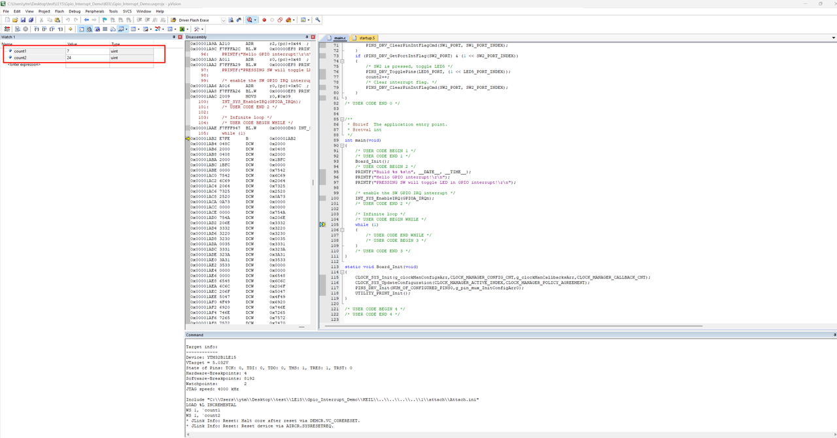The height and width of the screenshot is (438, 837).
Task: Open the Flash menu
Action: [x=60, y=11]
